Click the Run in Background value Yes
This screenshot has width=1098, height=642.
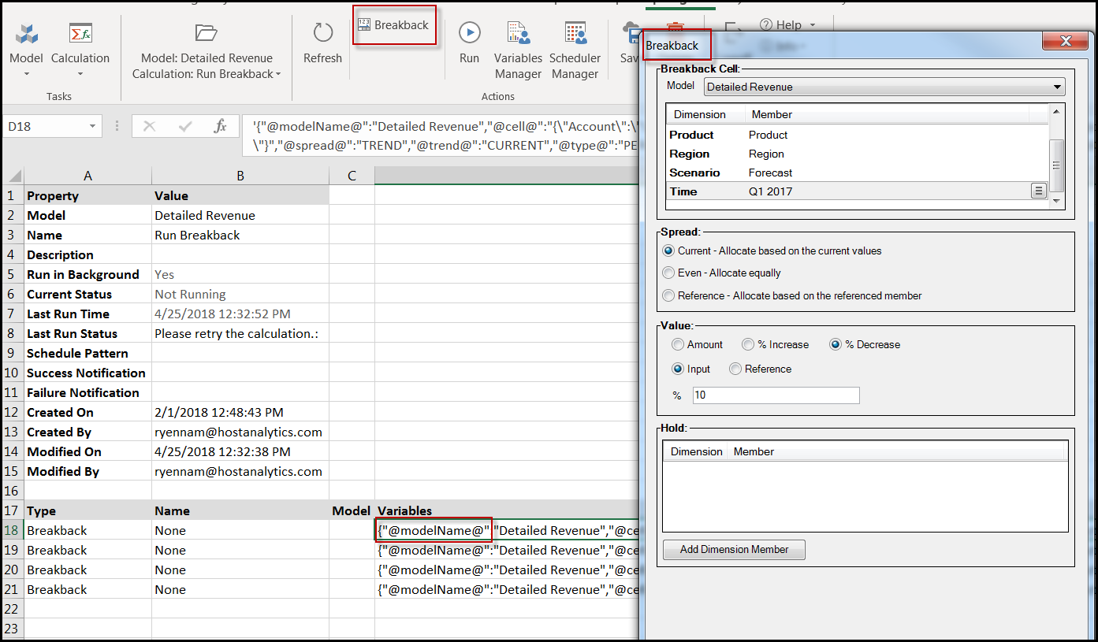coord(240,274)
